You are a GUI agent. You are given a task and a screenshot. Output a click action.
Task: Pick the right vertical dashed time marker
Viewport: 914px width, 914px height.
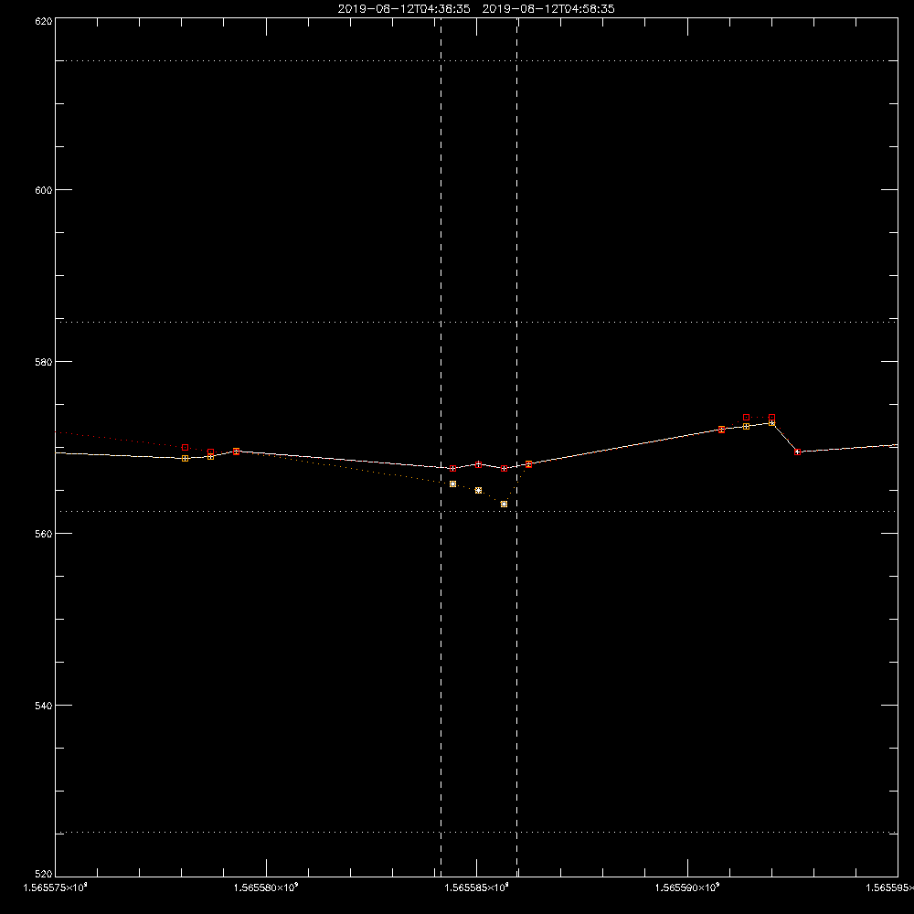(x=517, y=447)
